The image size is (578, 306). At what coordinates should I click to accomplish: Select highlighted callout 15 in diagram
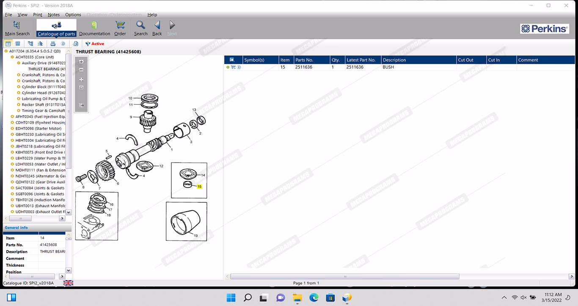[x=199, y=186]
